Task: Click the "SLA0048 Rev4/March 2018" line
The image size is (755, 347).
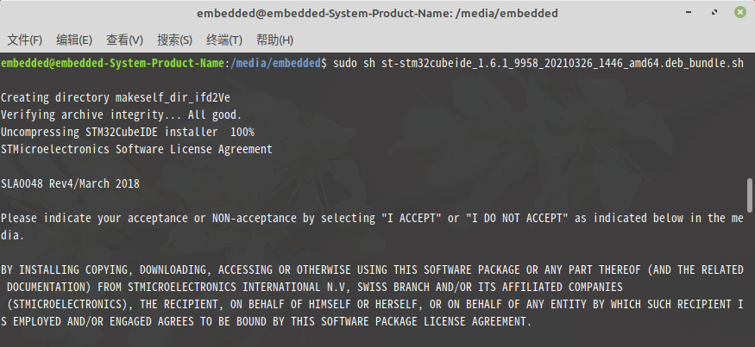Action: coord(70,183)
